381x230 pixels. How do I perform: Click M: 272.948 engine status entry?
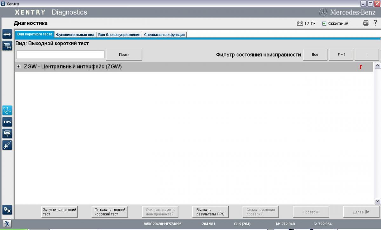pyautogui.click(x=285, y=224)
